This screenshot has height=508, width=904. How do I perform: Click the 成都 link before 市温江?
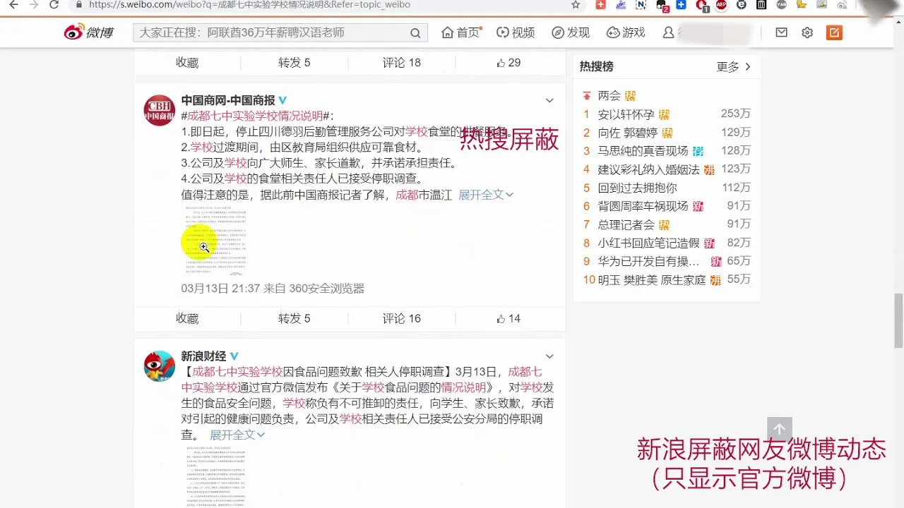[407, 195]
